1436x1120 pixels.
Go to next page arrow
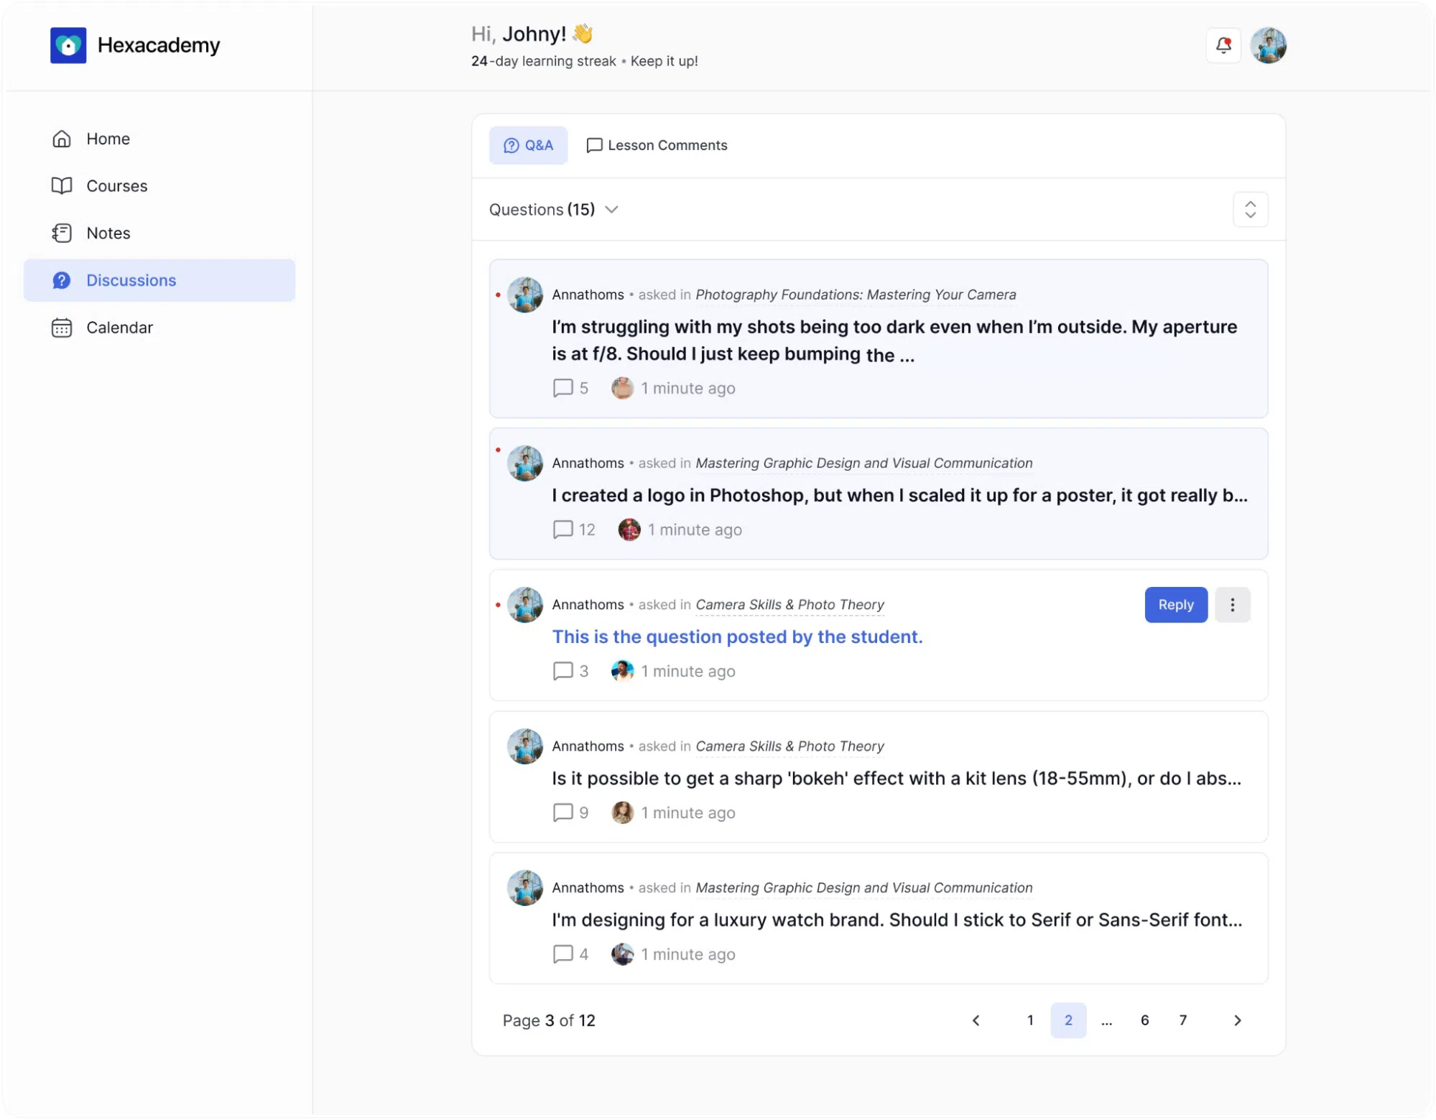pos(1237,1021)
